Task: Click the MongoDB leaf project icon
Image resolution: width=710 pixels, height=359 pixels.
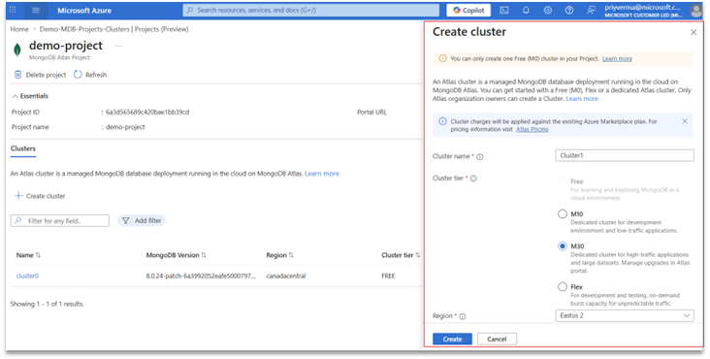Action: tap(17, 49)
